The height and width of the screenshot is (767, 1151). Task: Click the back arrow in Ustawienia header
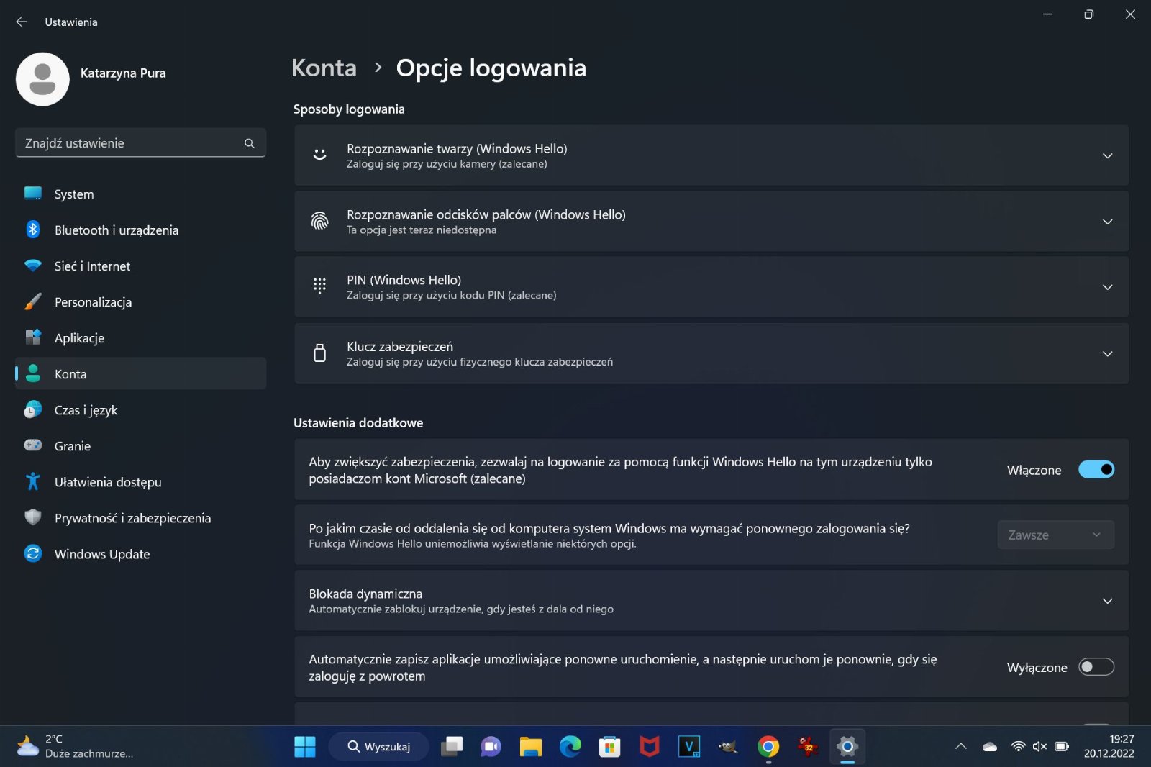pos(22,22)
